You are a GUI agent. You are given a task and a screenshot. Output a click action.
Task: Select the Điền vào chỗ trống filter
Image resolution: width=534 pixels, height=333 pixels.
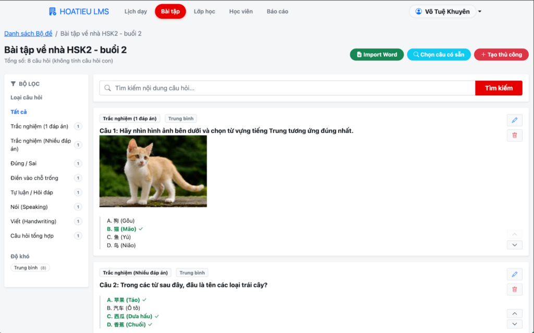[34, 178]
